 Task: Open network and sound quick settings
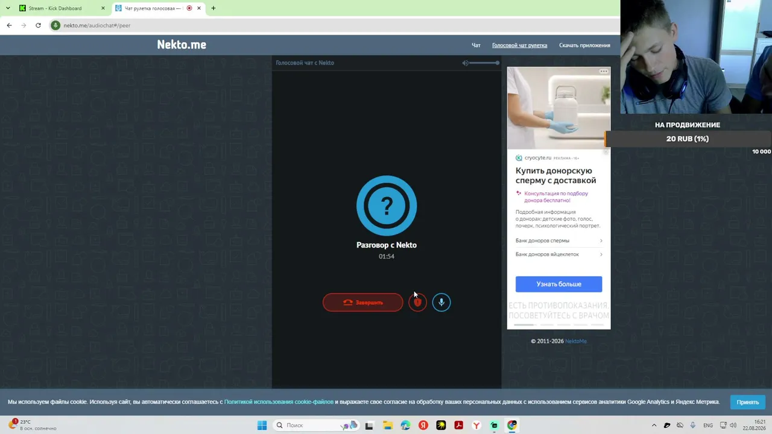pyautogui.click(x=729, y=426)
